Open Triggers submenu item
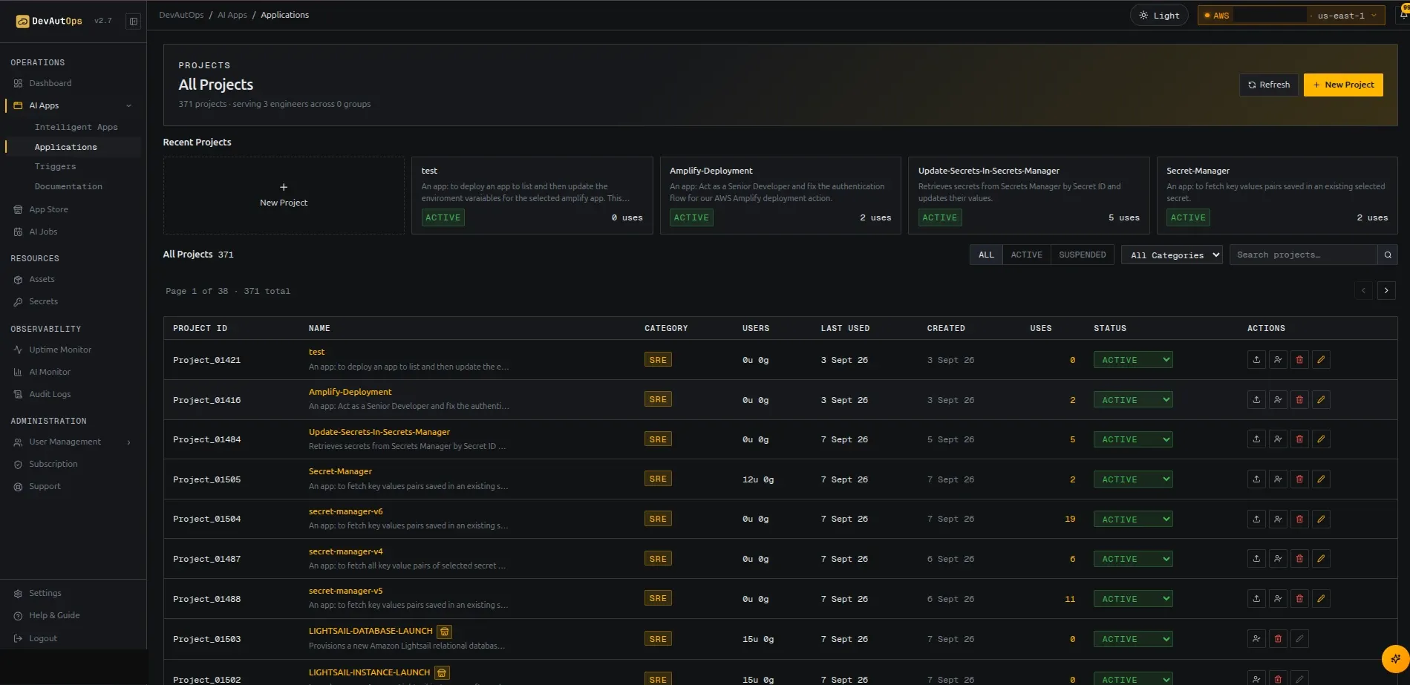The height and width of the screenshot is (685, 1410). (x=55, y=166)
